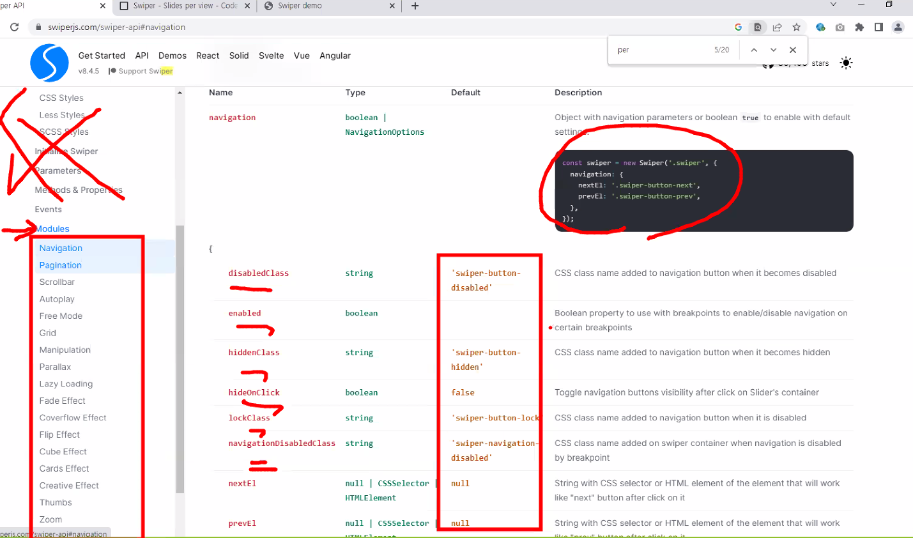
Task: Click the Google icon in address bar
Action: coord(738,27)
